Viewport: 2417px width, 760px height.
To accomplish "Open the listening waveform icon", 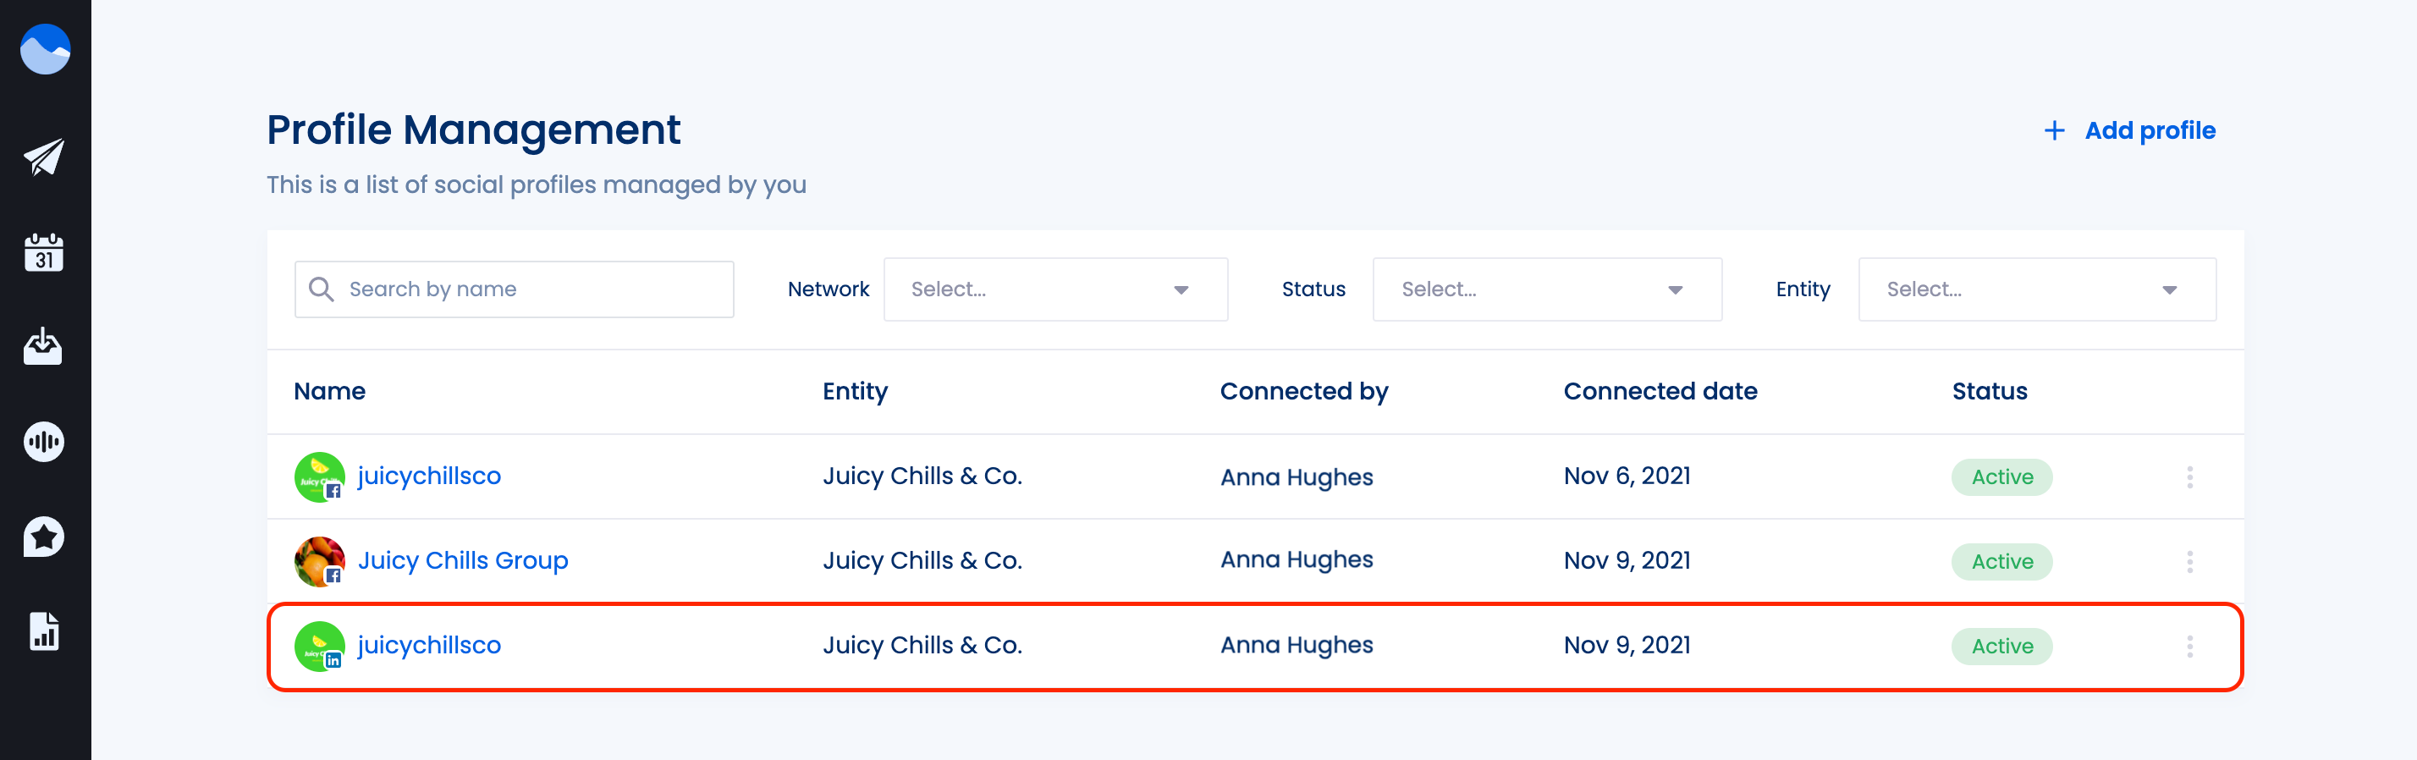I will point(44,441).
